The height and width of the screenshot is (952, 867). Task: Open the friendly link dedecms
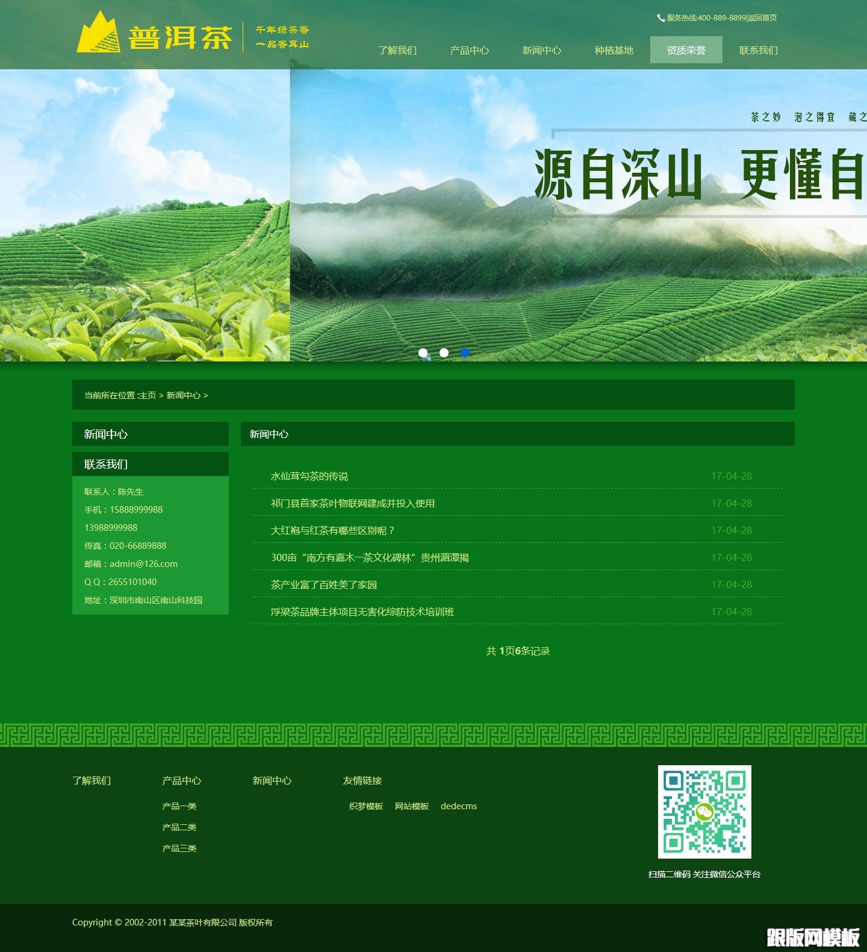(459, 806)
